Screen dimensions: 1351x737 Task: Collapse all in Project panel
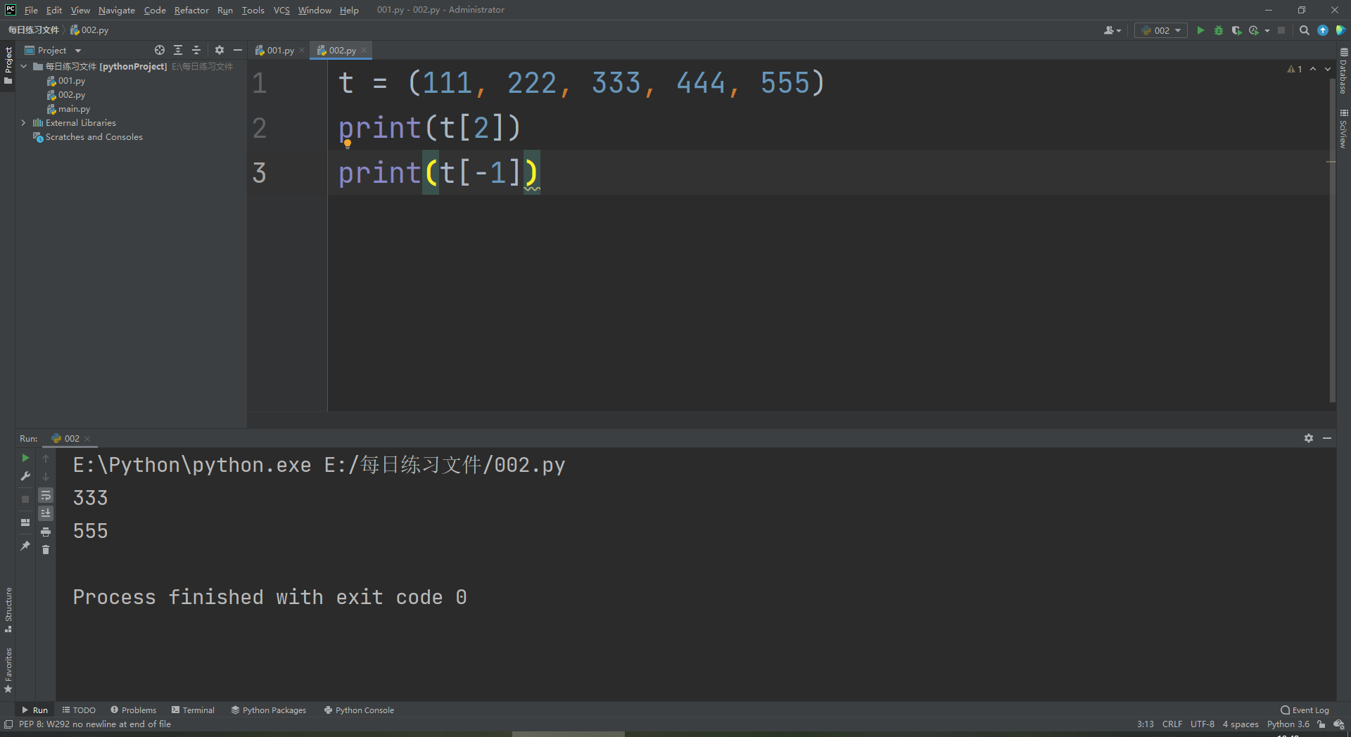click(x=196, y=50)
